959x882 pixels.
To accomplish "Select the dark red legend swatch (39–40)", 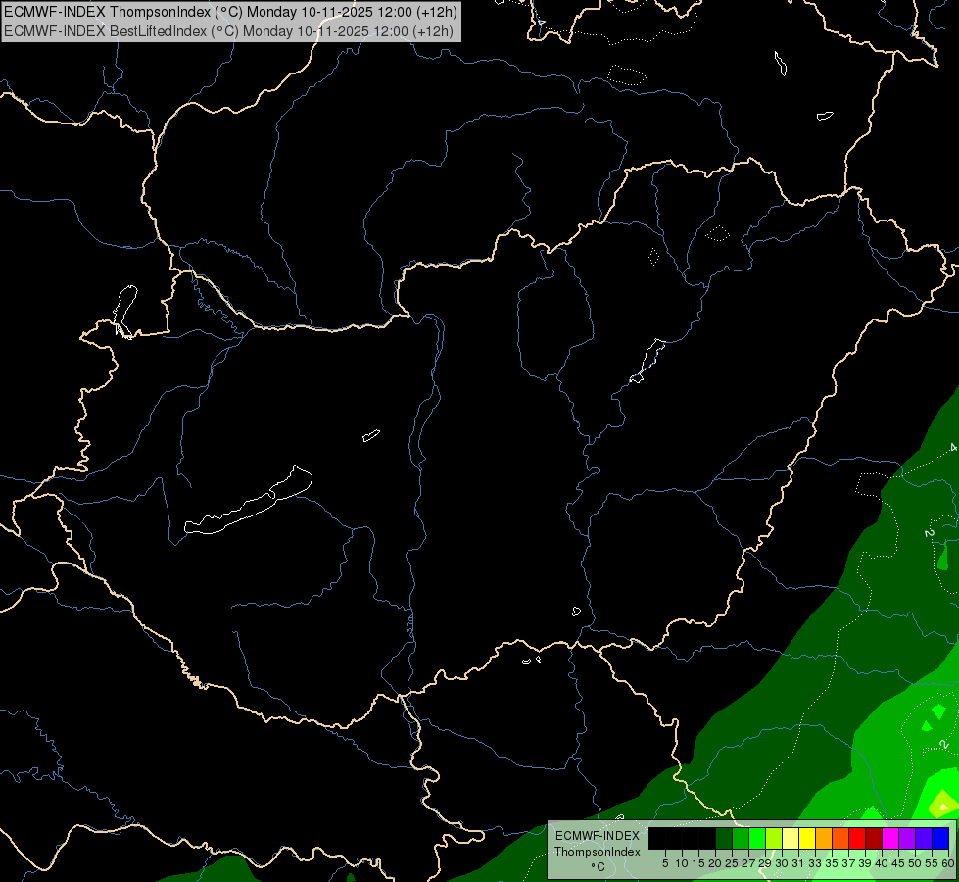I will pos(874,838).
